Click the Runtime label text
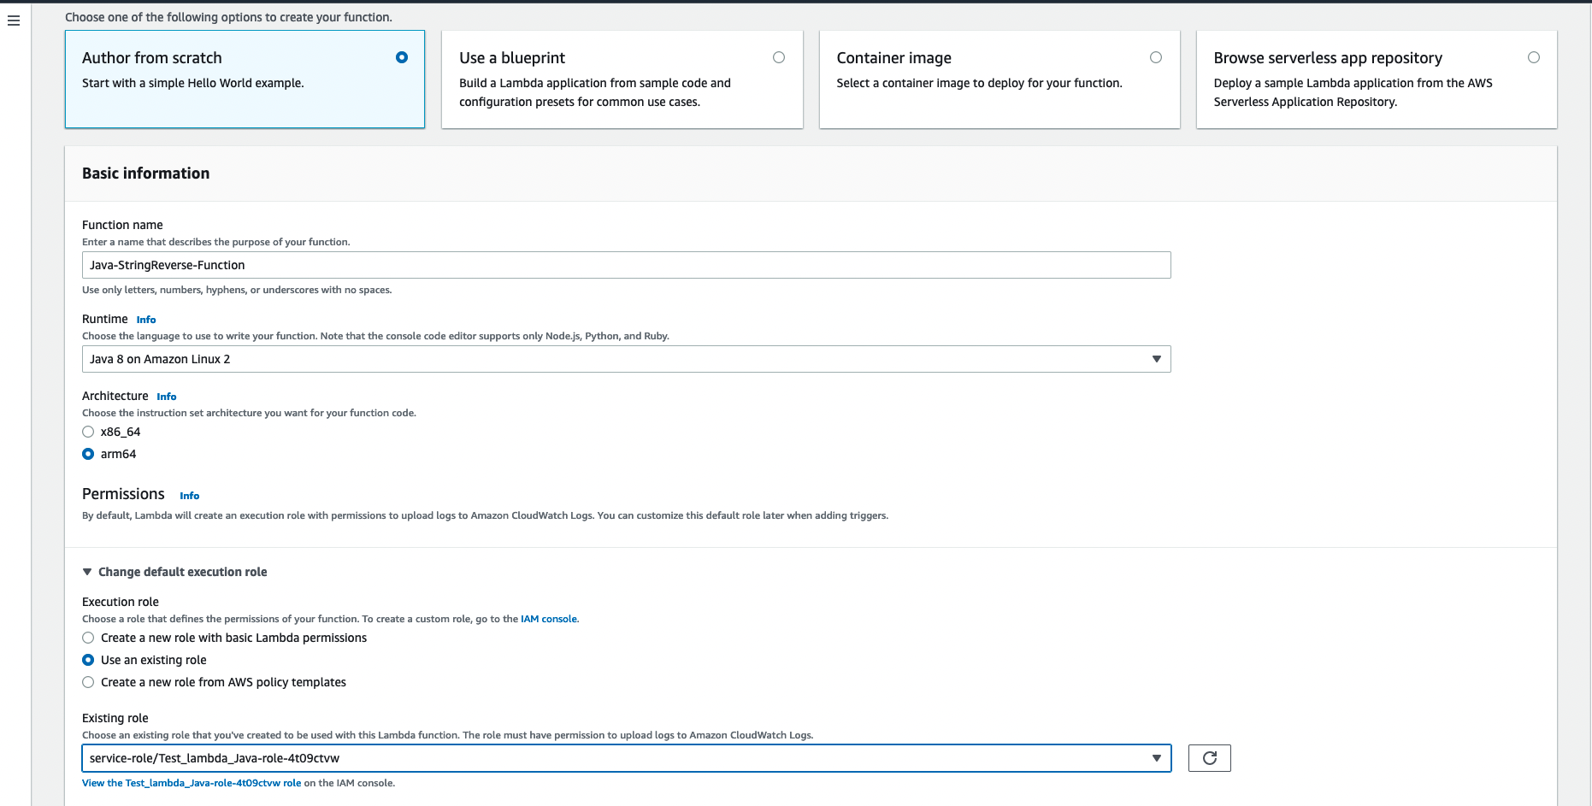 click(104, 319)
